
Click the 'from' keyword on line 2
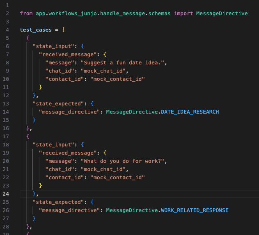pyautogui.click(x=26, y=14)
